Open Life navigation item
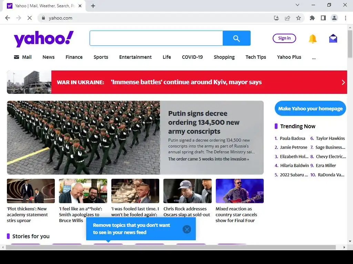The image size is (353, 264). 167,57
